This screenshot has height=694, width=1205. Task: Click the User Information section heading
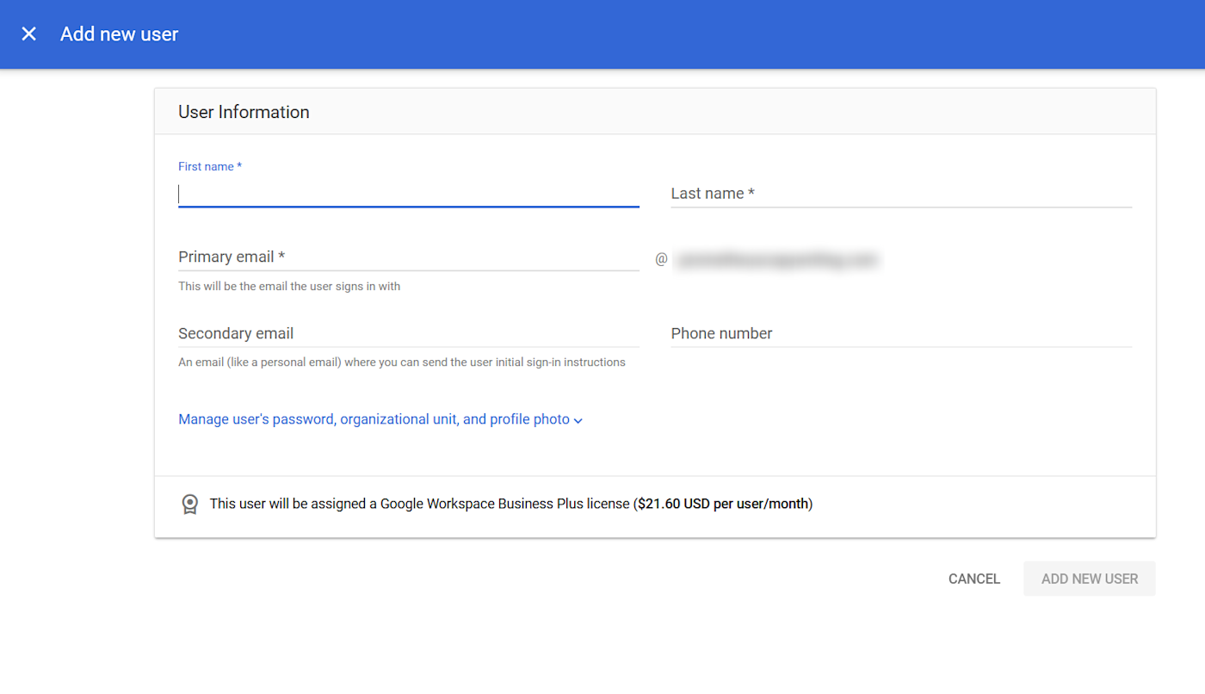click(244, 112)
